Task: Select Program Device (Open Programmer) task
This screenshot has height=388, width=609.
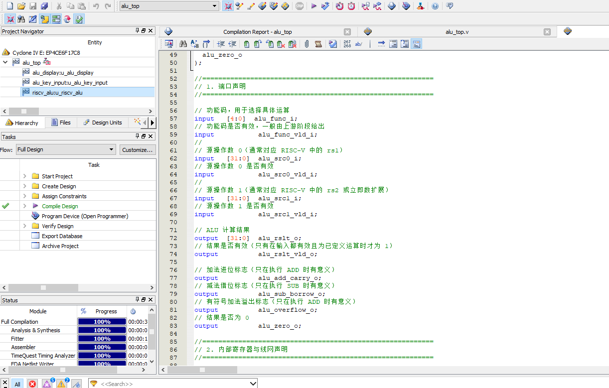Action: coord(85,216)
